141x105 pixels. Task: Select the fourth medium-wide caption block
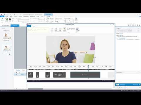point(59,75)
